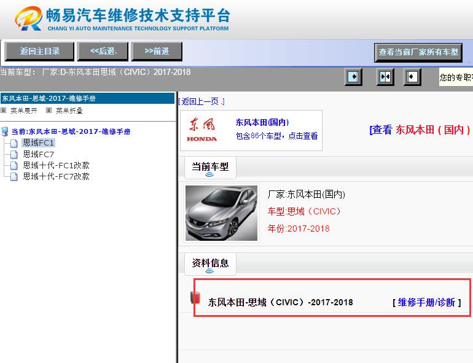The width and height of the screenshot is (473, 363).
Task: Click the first panel layout icon (arrow right)
Action: tap(353, 77)
